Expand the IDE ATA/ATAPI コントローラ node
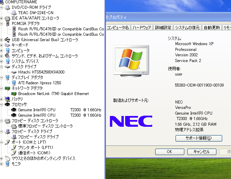The width and height of the screenshot is (231, 179). (x=1, y=18)
